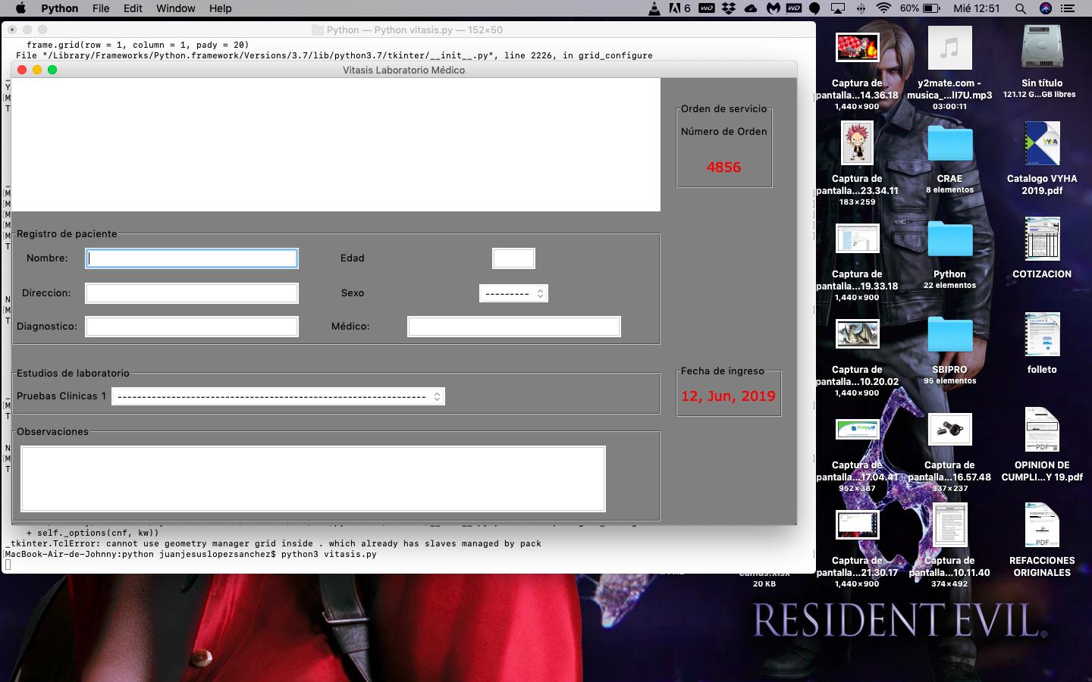Viewport: 1092px width, 682px height.
Task: Maximize the Vitasis window with green button
Action: [52, 70]
